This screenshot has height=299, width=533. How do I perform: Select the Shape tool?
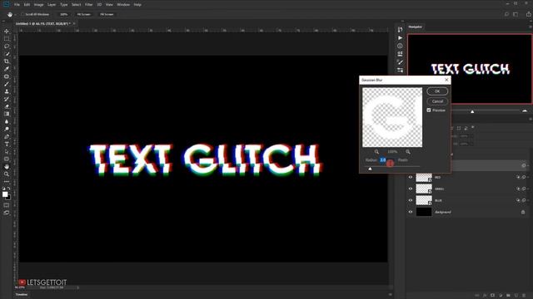[x=7, y=159]
